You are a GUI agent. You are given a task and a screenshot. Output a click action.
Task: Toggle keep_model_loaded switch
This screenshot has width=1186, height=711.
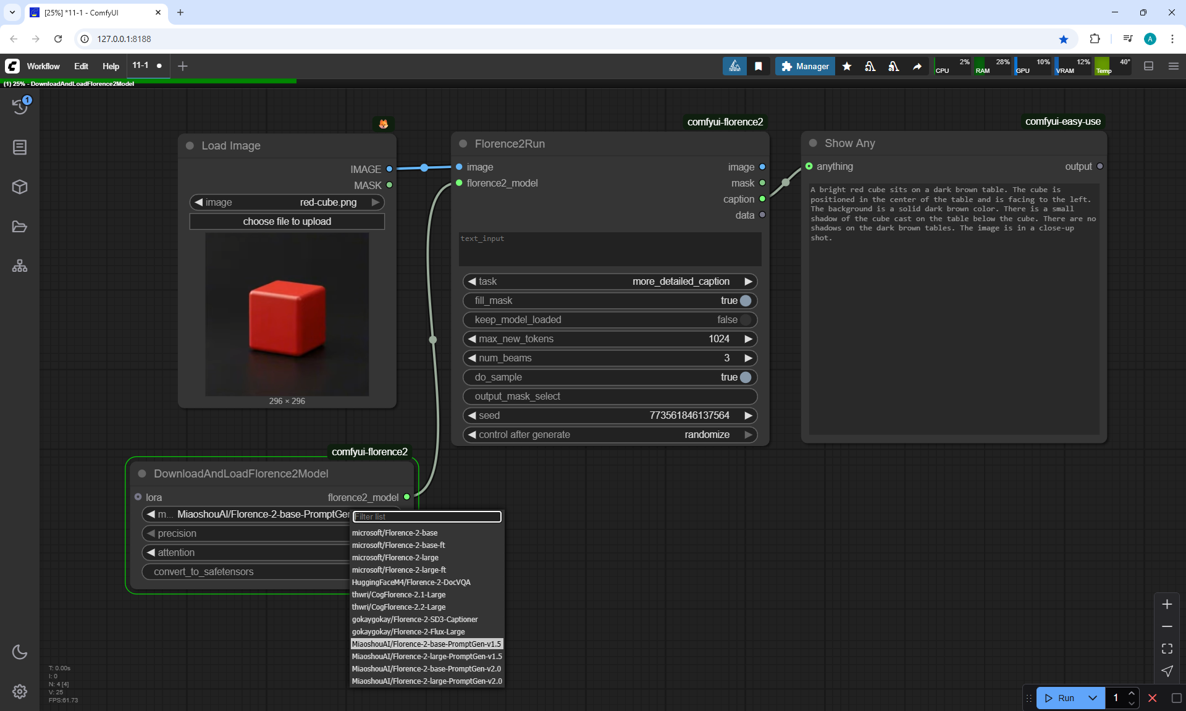pos(745,319)
